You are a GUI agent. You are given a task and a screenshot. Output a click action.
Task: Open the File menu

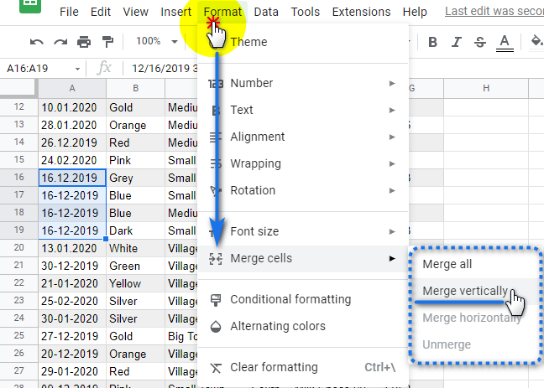click(69, 12)
